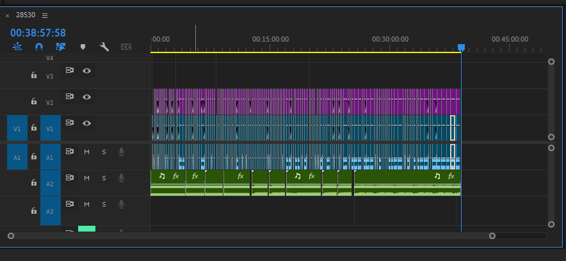The width and height of the screenshot is (566, 261).
Task: Toggle A2 track targeting button
Action: pyautogui.click(x=50, y=183)
